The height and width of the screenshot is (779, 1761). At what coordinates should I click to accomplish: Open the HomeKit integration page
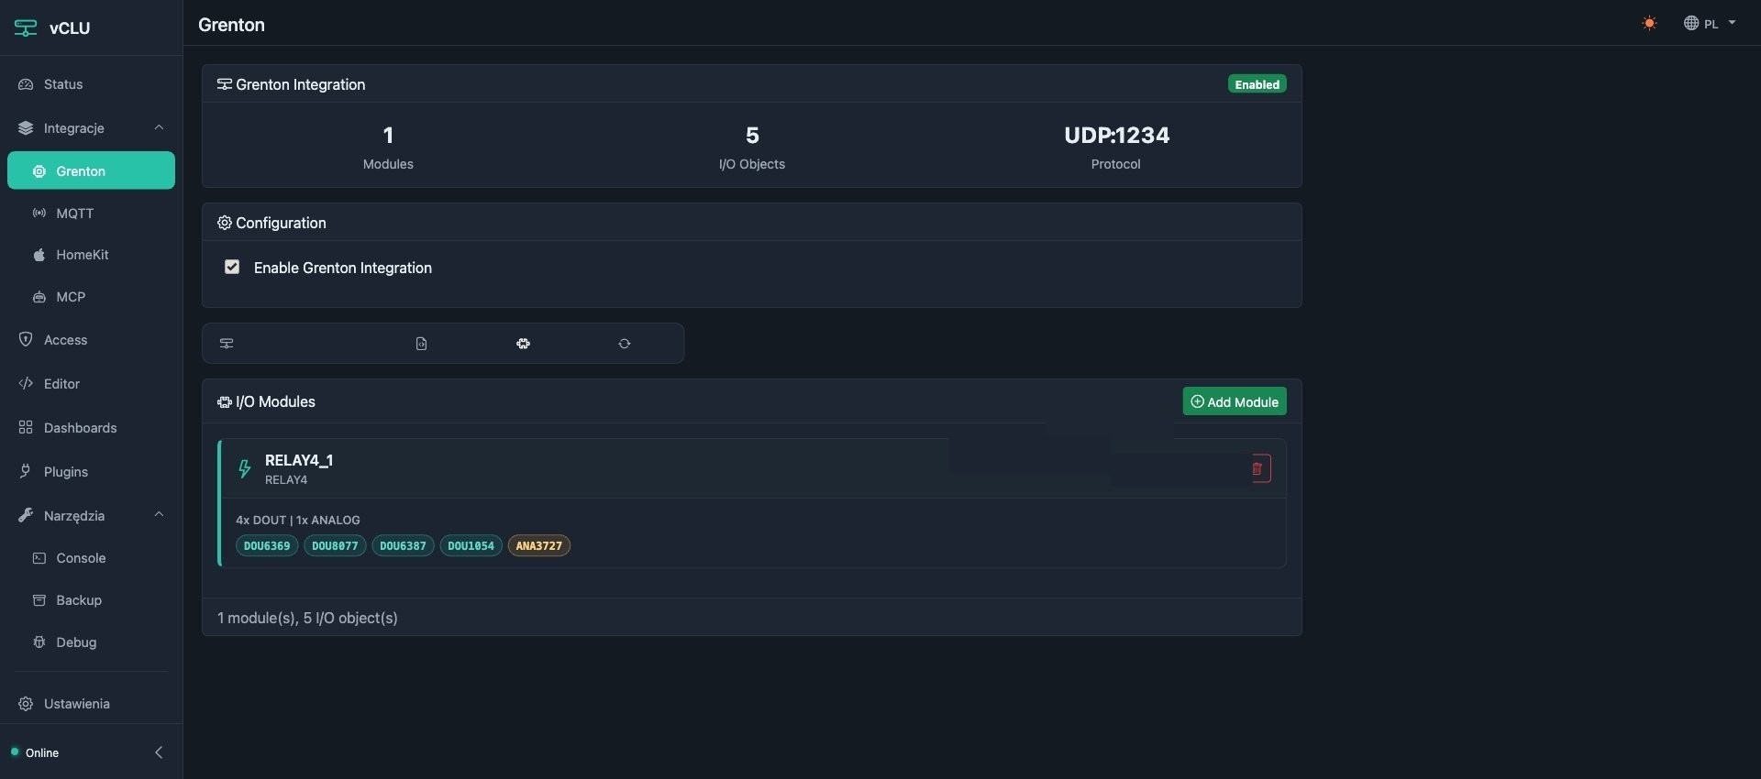point(92,255)
